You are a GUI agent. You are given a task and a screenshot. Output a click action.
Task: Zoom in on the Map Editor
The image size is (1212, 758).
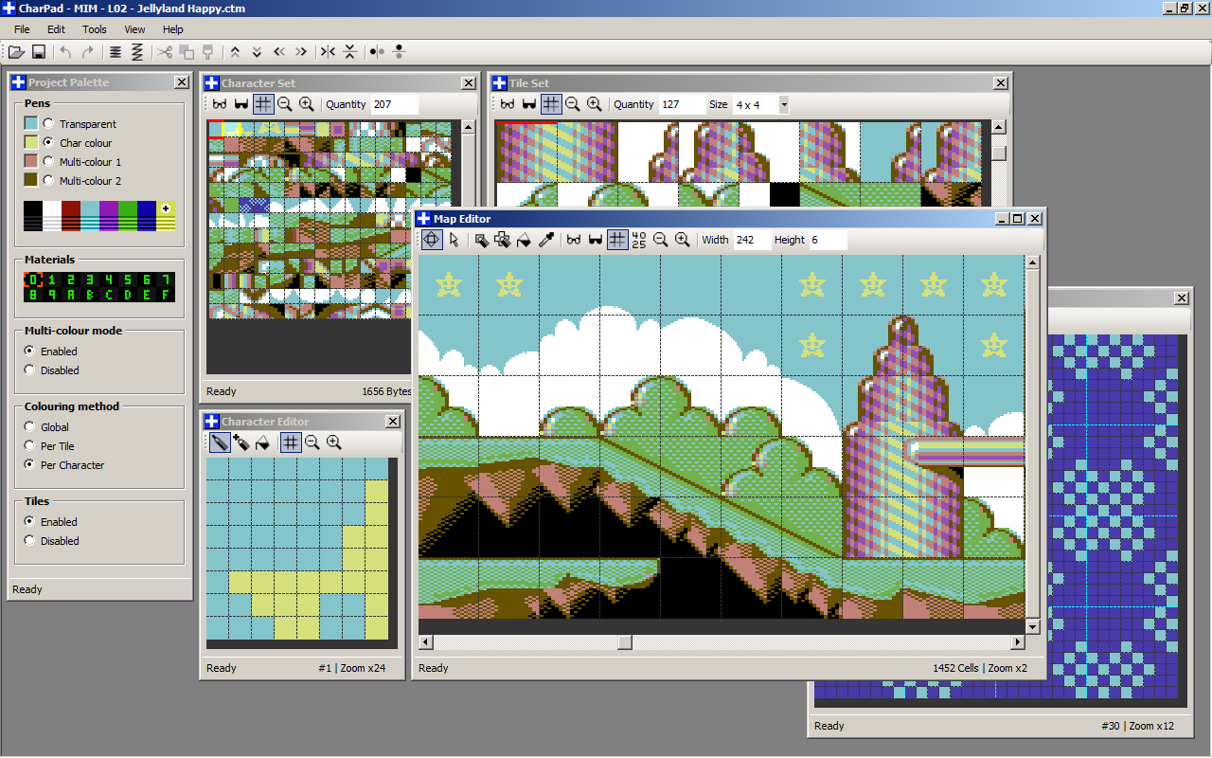[682, 240]
